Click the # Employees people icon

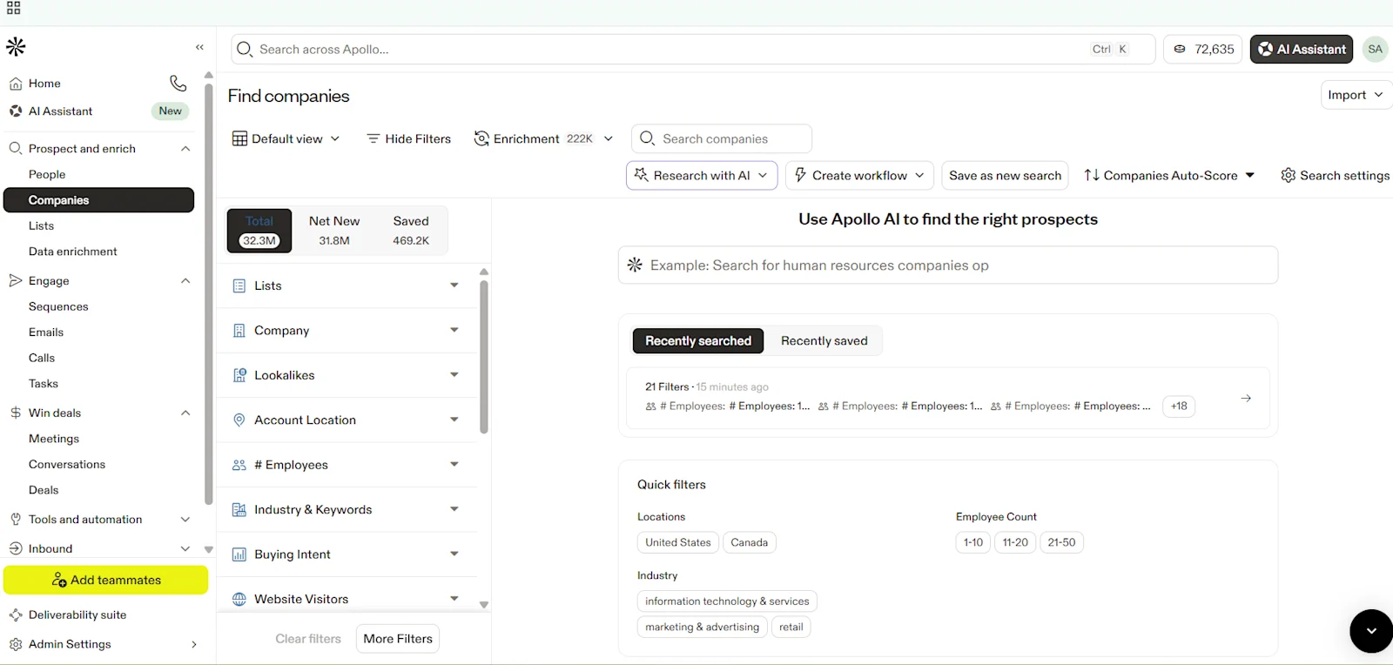[239, 466]
